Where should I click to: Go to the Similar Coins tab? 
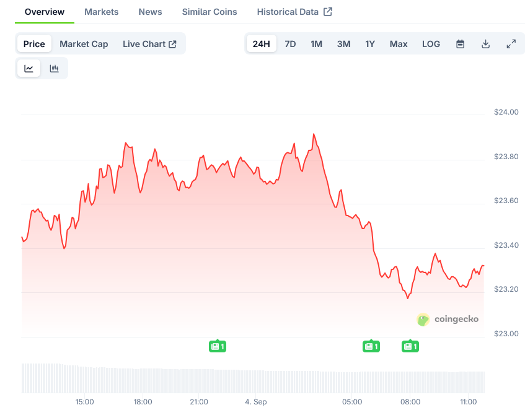210,12
